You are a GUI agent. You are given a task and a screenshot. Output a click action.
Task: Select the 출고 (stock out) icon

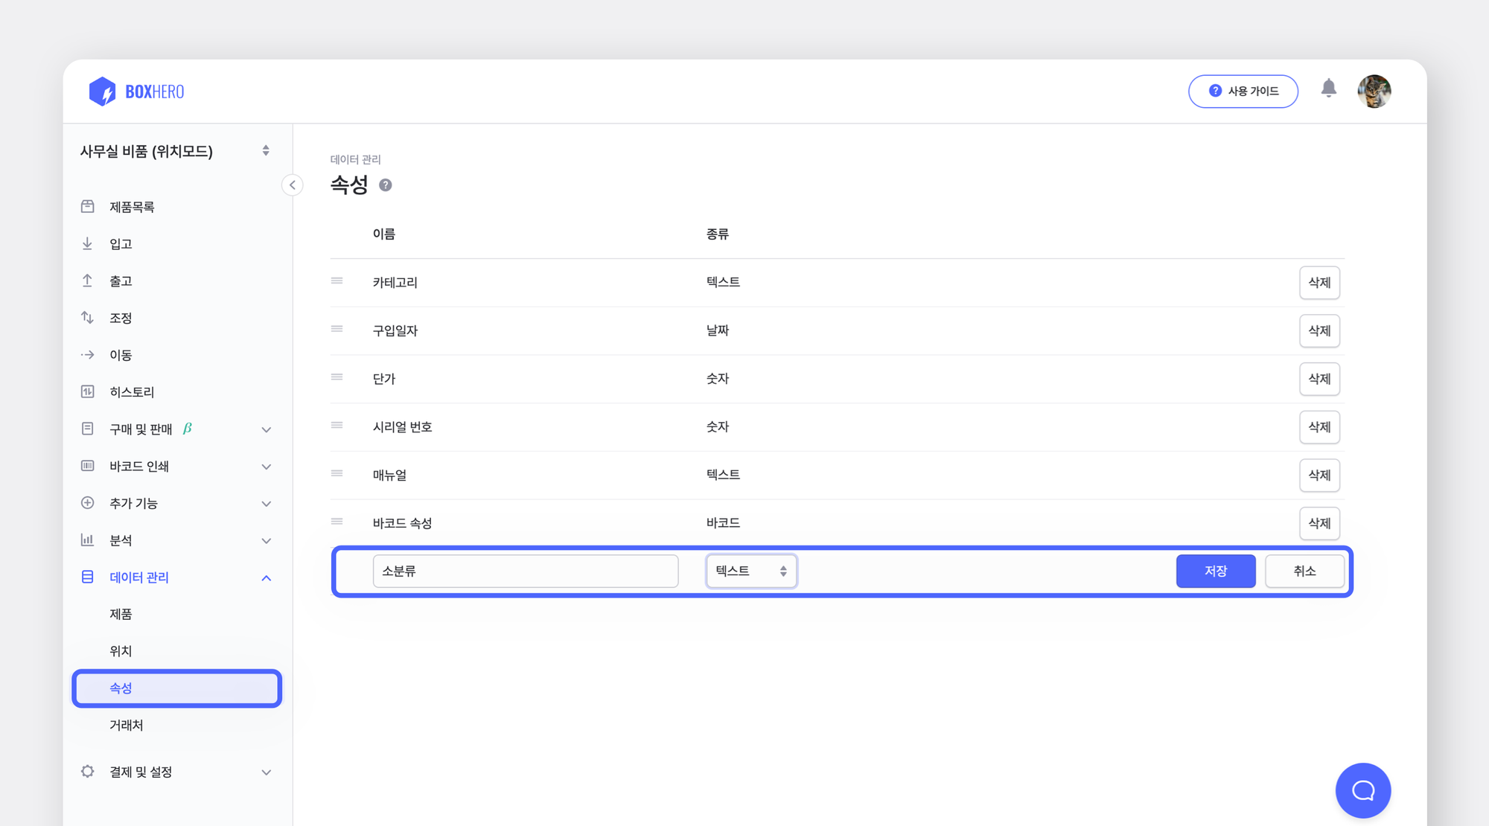coord(87,281)
